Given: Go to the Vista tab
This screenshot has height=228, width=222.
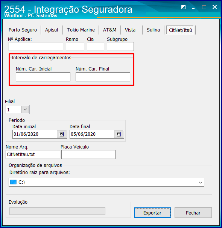Looking at the screenshot, I should pyautogui.click(x=130, y=30).
